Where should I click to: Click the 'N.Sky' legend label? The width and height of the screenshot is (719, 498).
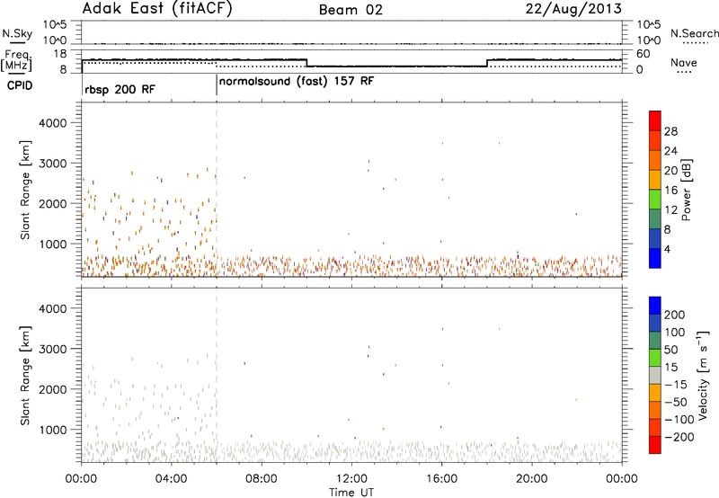[x=17, y=33]
